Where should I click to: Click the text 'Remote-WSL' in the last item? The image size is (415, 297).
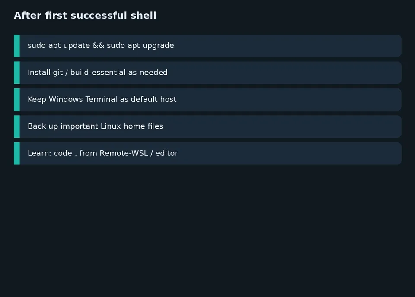point(124,153)
